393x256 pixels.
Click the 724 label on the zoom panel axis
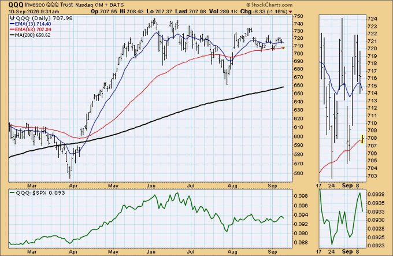tap(372, 19)
